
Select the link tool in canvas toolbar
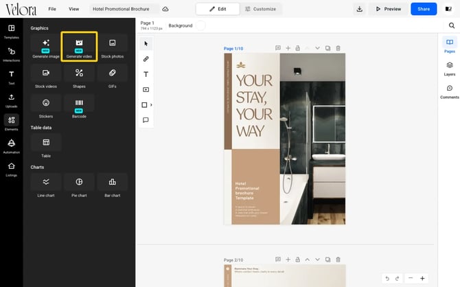tap(146, 59)
